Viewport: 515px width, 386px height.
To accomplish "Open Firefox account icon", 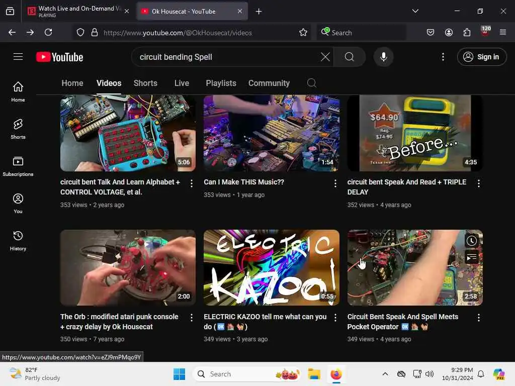I will 449,32.
